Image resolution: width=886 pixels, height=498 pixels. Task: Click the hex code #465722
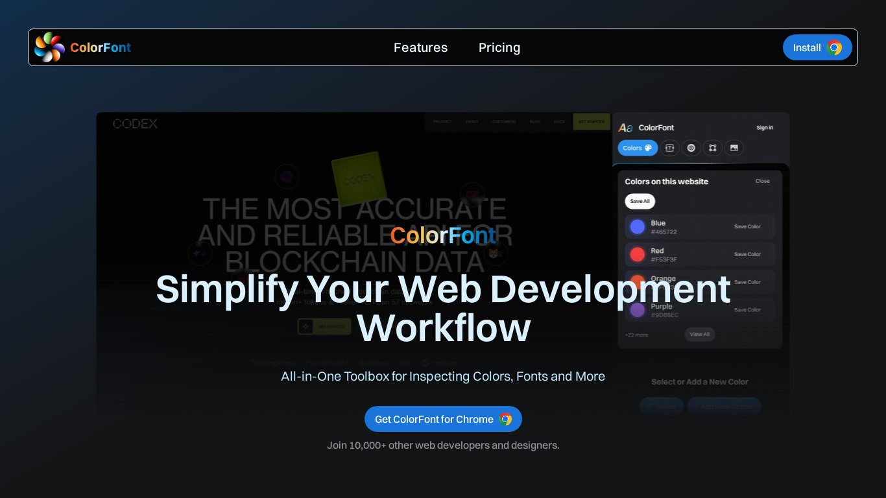pyautogui.click(x=664, y=231)
